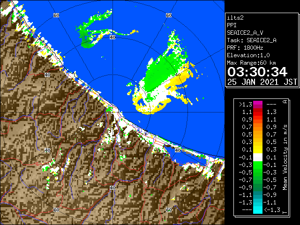Click the timestamp '03:30:34'
The height and width of the screenshot is (225, 300).
257,72
